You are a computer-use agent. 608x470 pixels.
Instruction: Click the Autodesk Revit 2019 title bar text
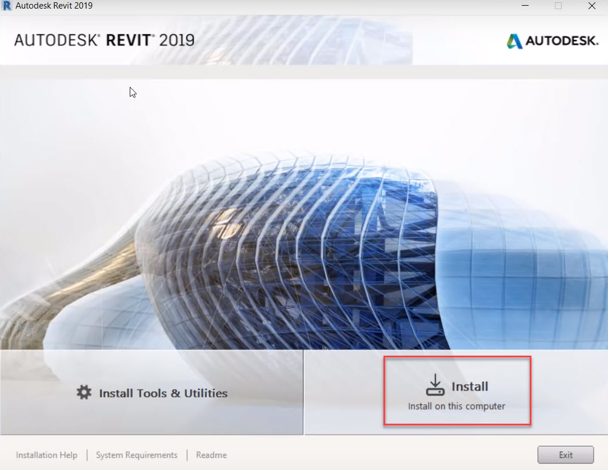54,6
